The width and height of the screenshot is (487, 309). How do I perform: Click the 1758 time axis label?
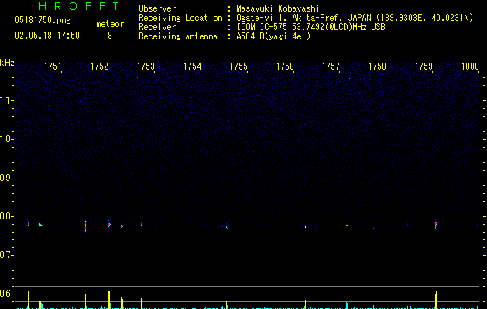pyautogui.click(x=377, y=66)
